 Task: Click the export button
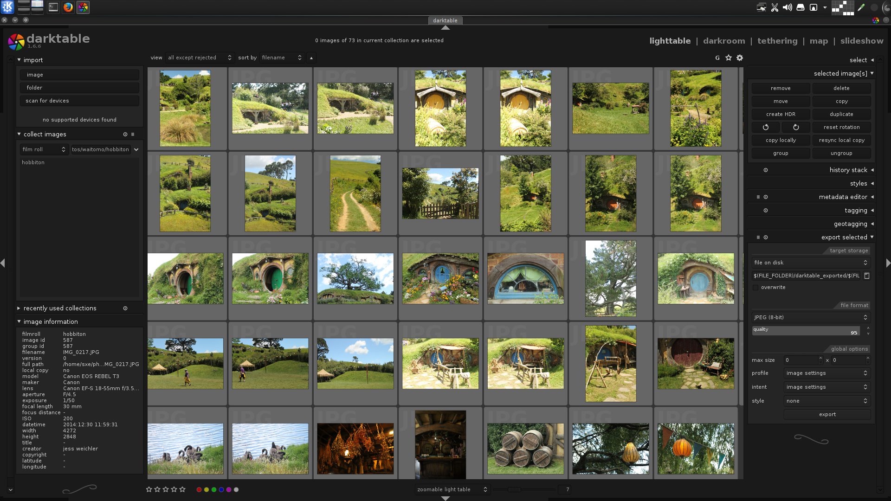[827, 415]
